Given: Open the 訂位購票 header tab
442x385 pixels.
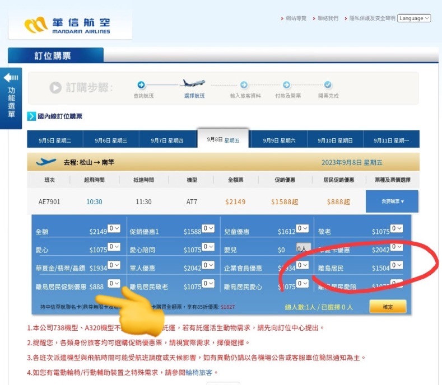Looking at the screenshot, I should pos(56,55).
